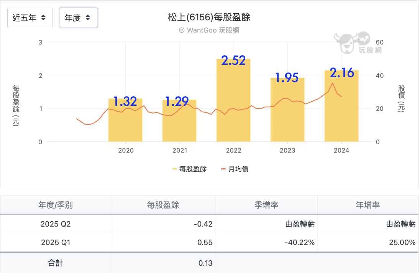
Task: Select the 2025 Q2 row label
Action: tap(56, 224)
